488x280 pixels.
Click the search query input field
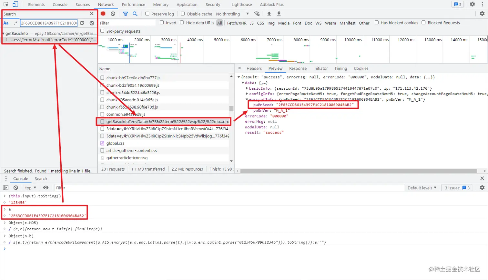(x=49, y=23)
